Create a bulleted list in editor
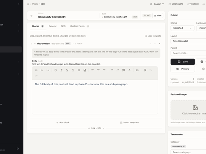 pyautogui.click(x=112, y=70)
